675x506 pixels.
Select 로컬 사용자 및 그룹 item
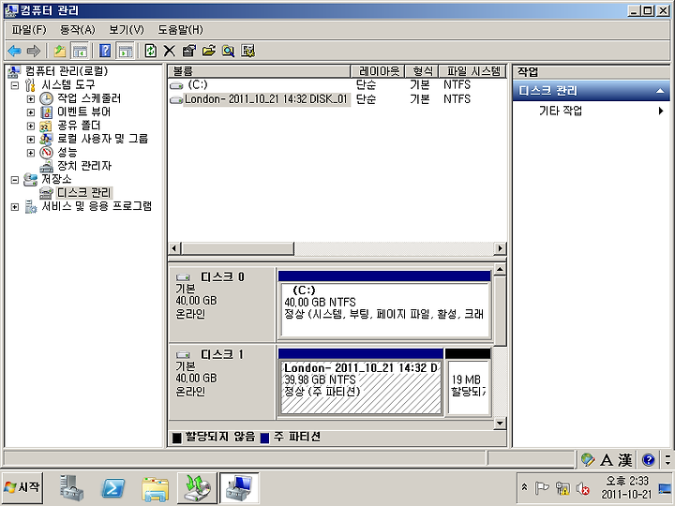pyautogui.click(x=102, y=139)
